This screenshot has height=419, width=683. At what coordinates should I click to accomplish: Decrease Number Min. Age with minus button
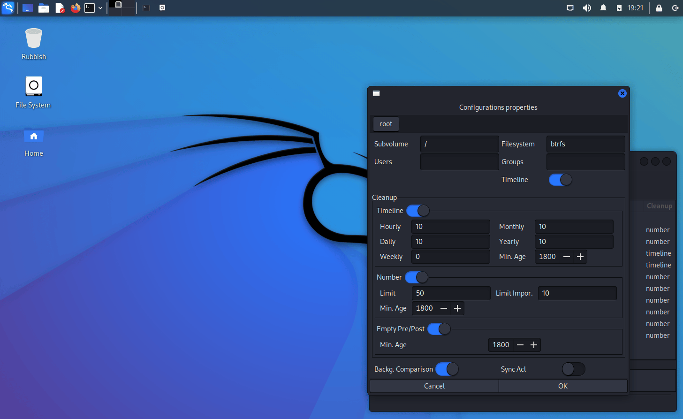point(444,308)
